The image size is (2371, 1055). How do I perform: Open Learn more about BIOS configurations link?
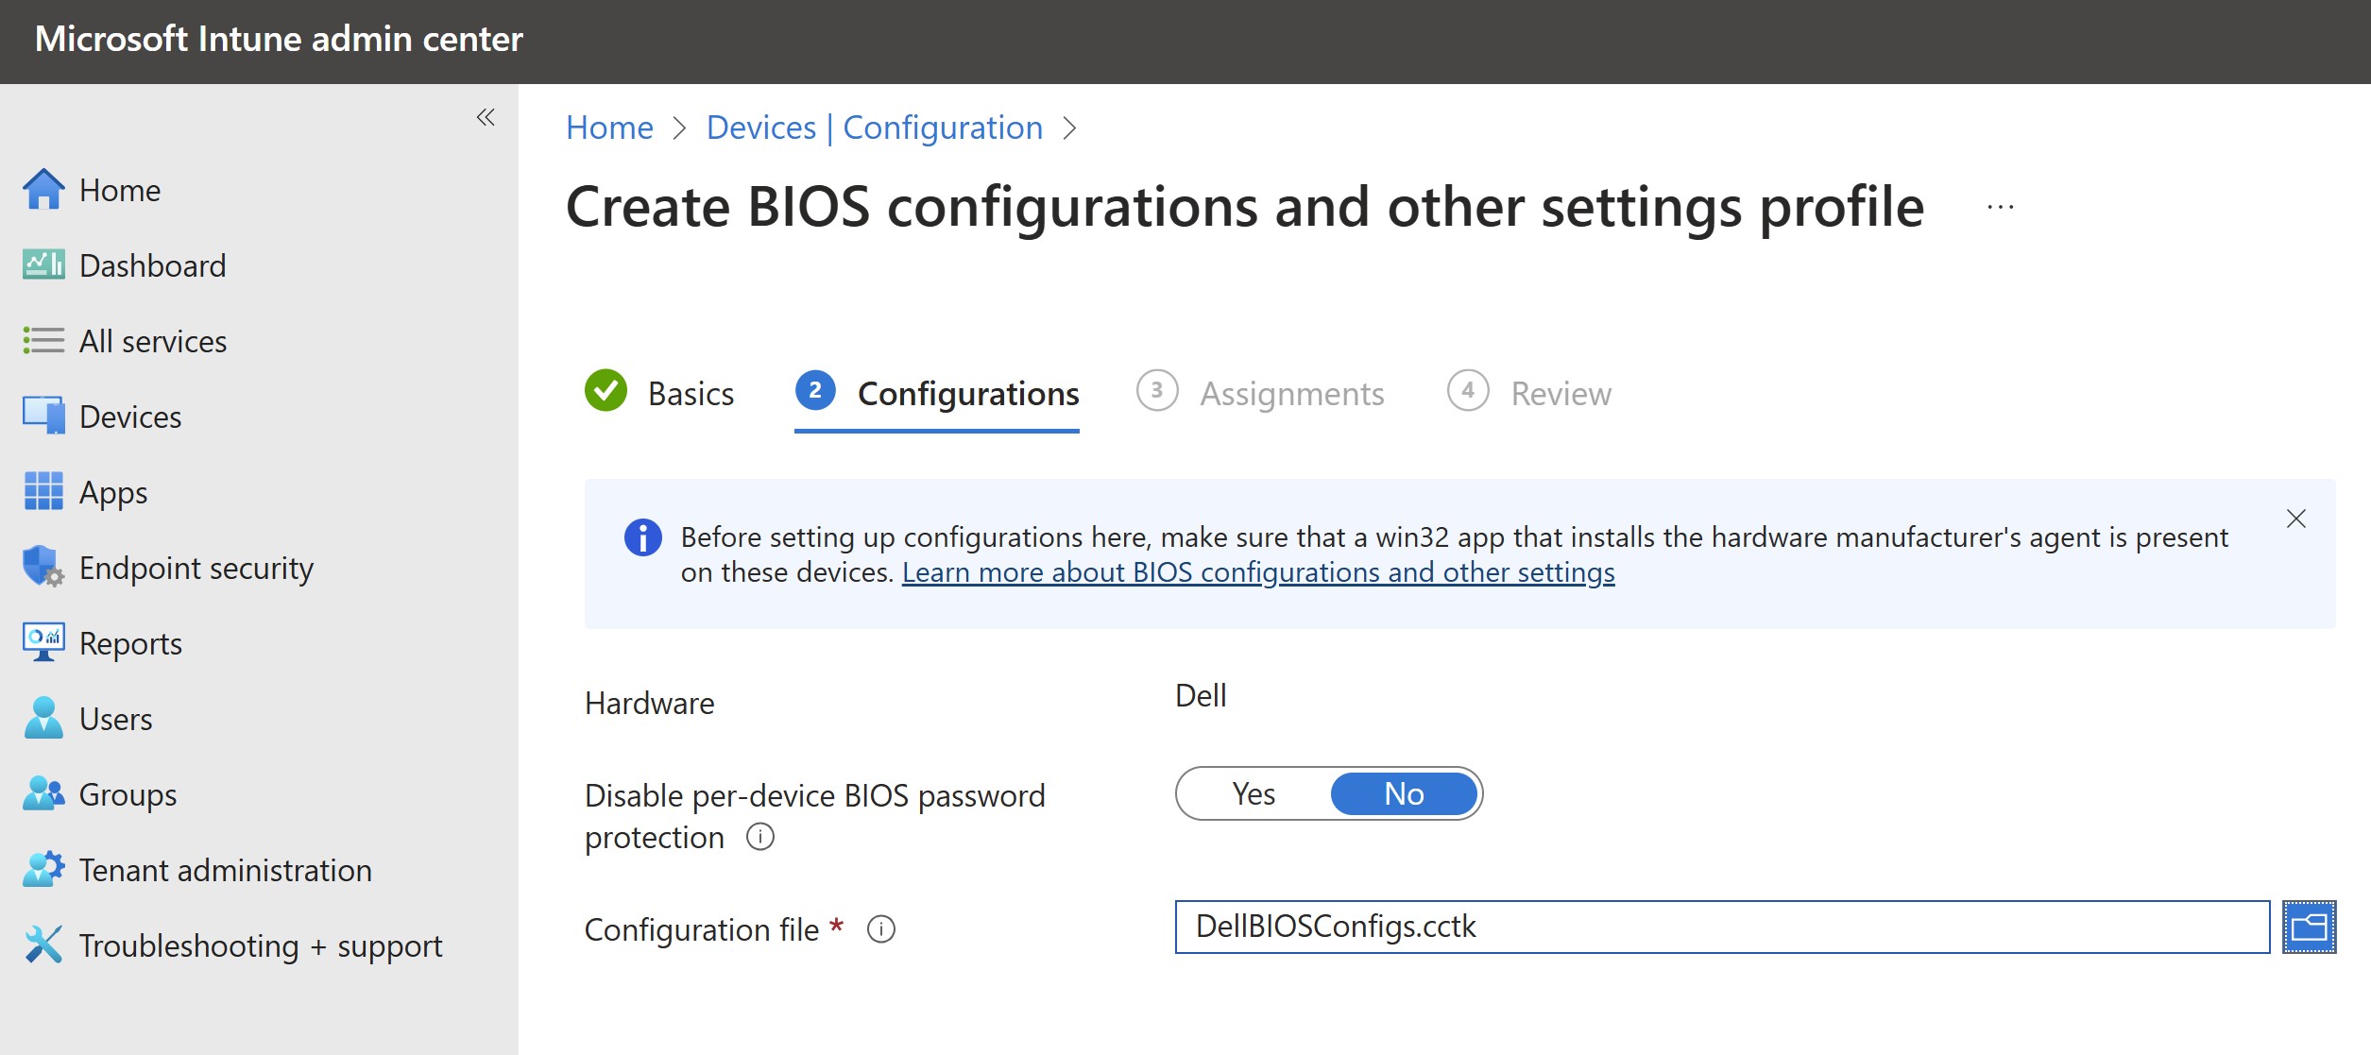(1257, 572)
